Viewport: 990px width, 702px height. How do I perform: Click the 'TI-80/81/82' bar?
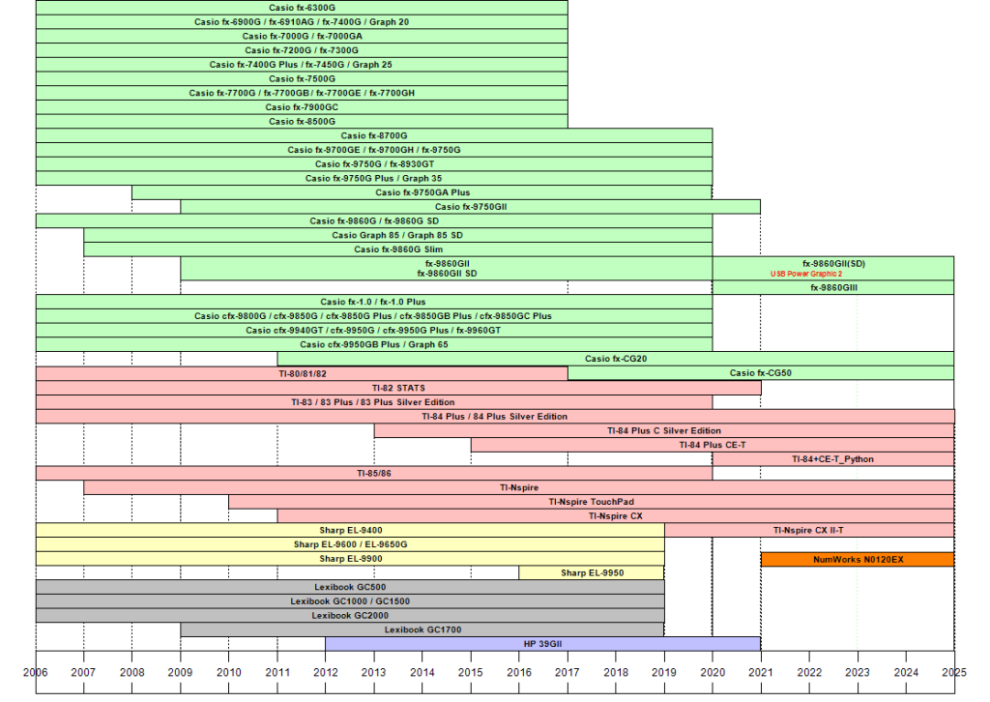pos(302,374)
